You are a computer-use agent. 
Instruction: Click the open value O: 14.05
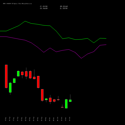point(44,8)
